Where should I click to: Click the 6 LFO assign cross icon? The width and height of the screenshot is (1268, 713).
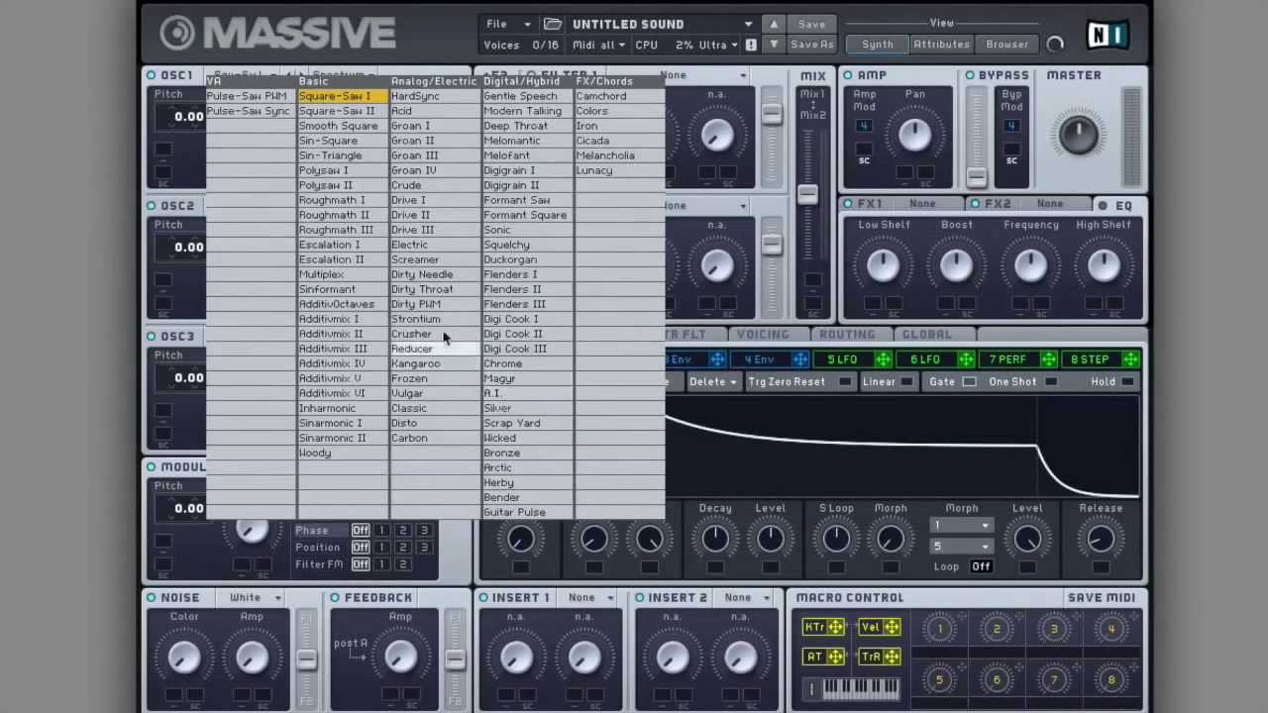click(x=966, y=359)
